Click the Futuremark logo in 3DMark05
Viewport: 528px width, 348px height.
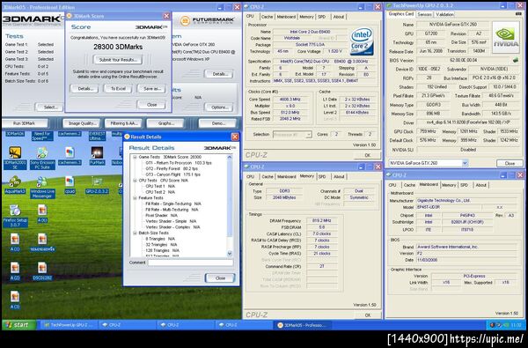point(207,21)
